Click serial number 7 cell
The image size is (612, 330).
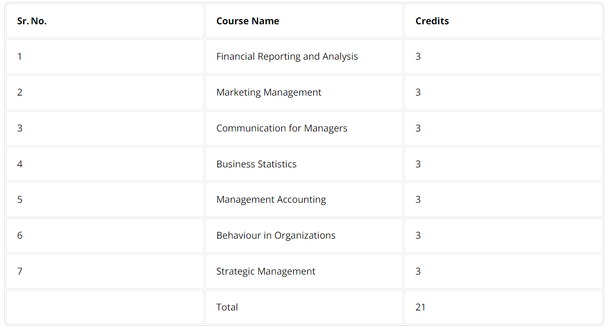tap(105, 271)
